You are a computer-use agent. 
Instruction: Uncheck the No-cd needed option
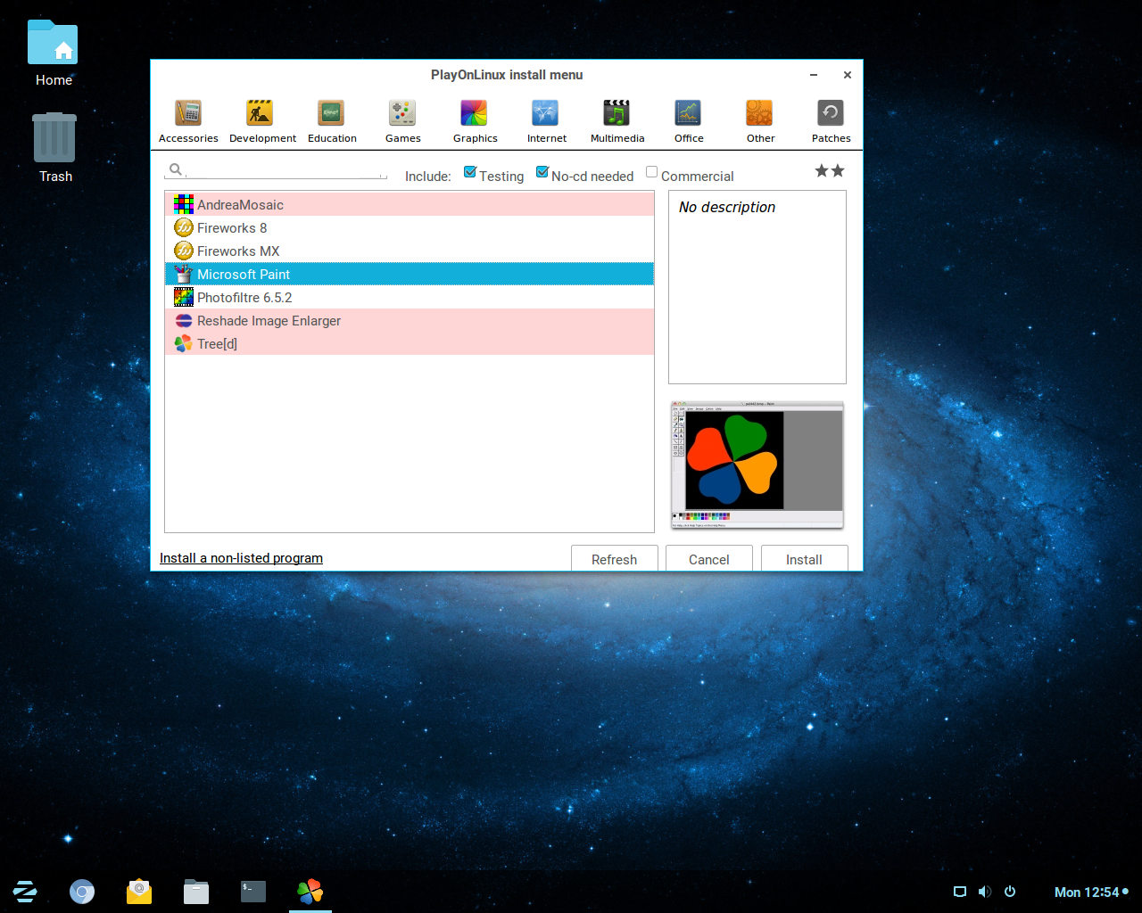(x=542, y=171)
